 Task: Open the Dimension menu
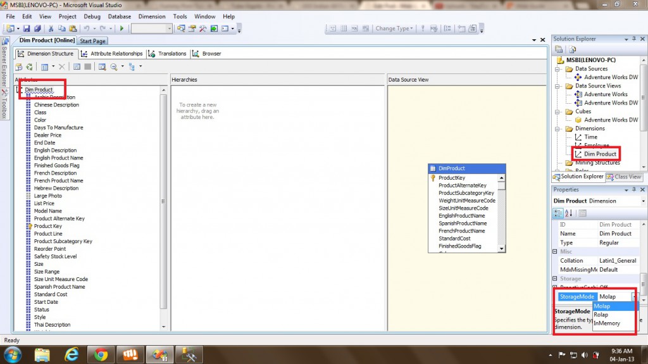point(151,16)
